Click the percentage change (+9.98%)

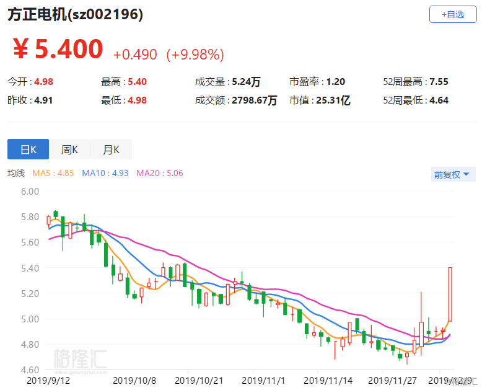[195, 55]
